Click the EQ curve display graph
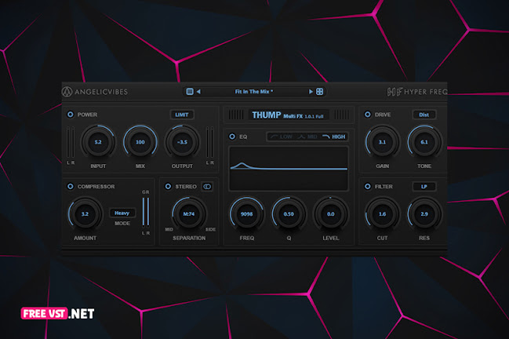 (289, 168)
